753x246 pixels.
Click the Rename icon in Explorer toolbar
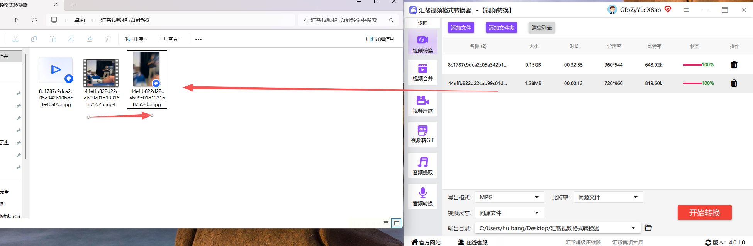point(71,39)
